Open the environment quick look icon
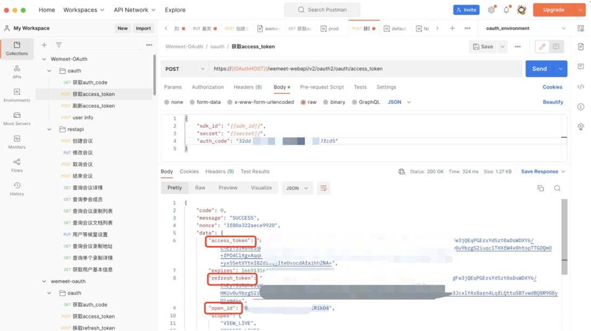The width and height of the screenshot is (591, 331). click(581, 29)
